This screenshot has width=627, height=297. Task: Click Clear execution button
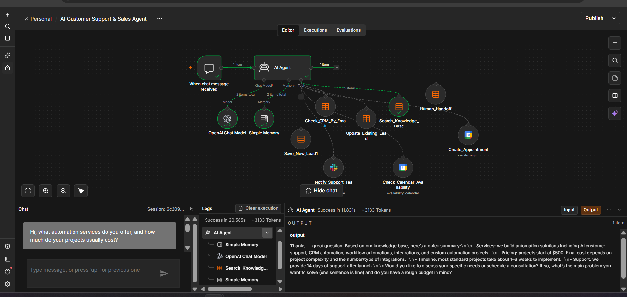tap(258, 208)
